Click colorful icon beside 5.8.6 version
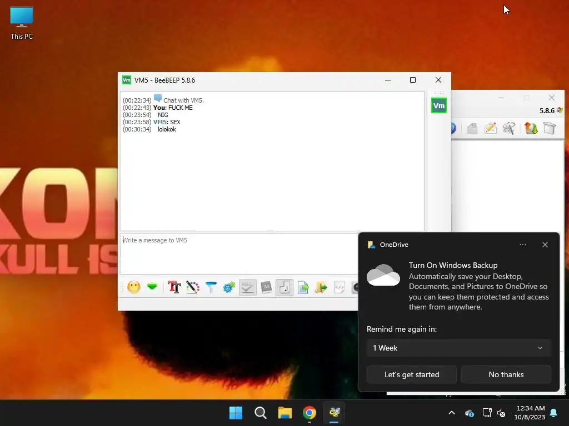The width and height of the screenshot is (569, 426). pyautogui.click(x=560, y=110)
